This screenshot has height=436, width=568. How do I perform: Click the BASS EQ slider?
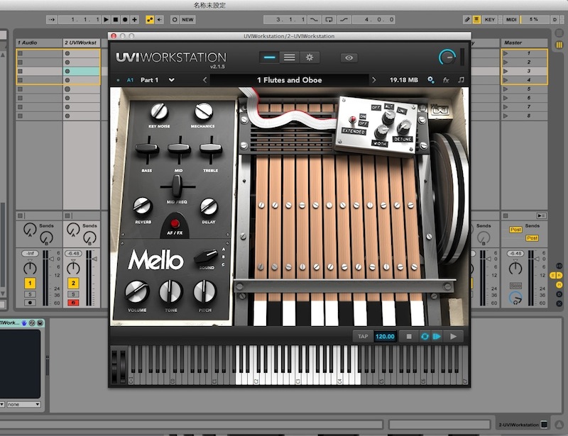[x=147, y=149]
